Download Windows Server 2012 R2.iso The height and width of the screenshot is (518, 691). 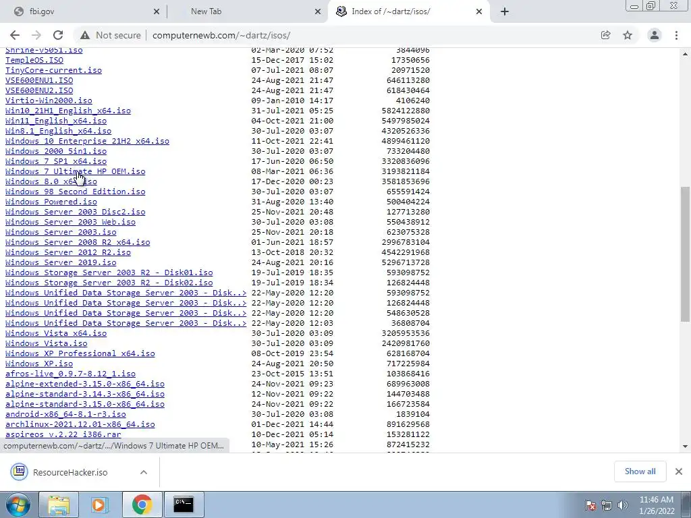click(x=68, y=252)
